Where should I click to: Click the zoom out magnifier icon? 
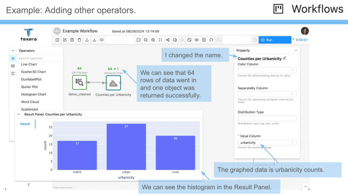pos(146,40)
